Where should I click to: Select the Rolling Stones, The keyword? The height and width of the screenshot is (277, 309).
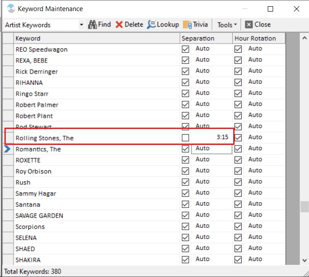pos(44,138)
